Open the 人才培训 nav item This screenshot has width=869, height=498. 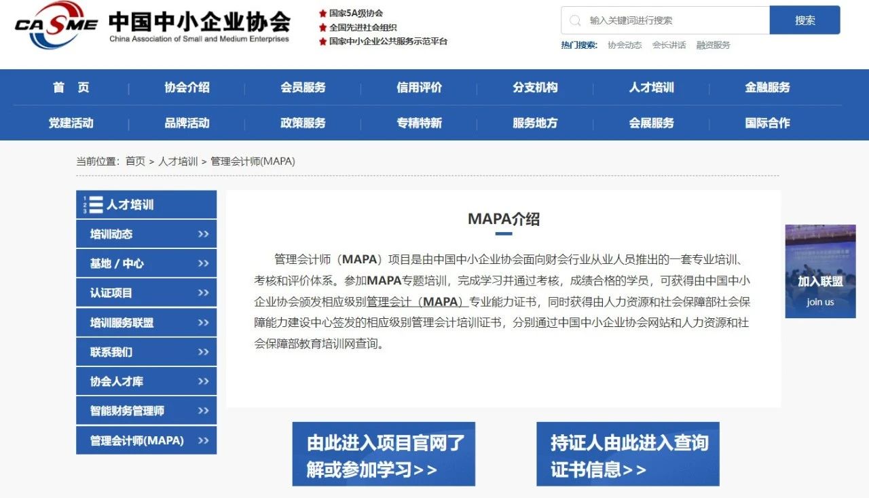click(651, 88)
